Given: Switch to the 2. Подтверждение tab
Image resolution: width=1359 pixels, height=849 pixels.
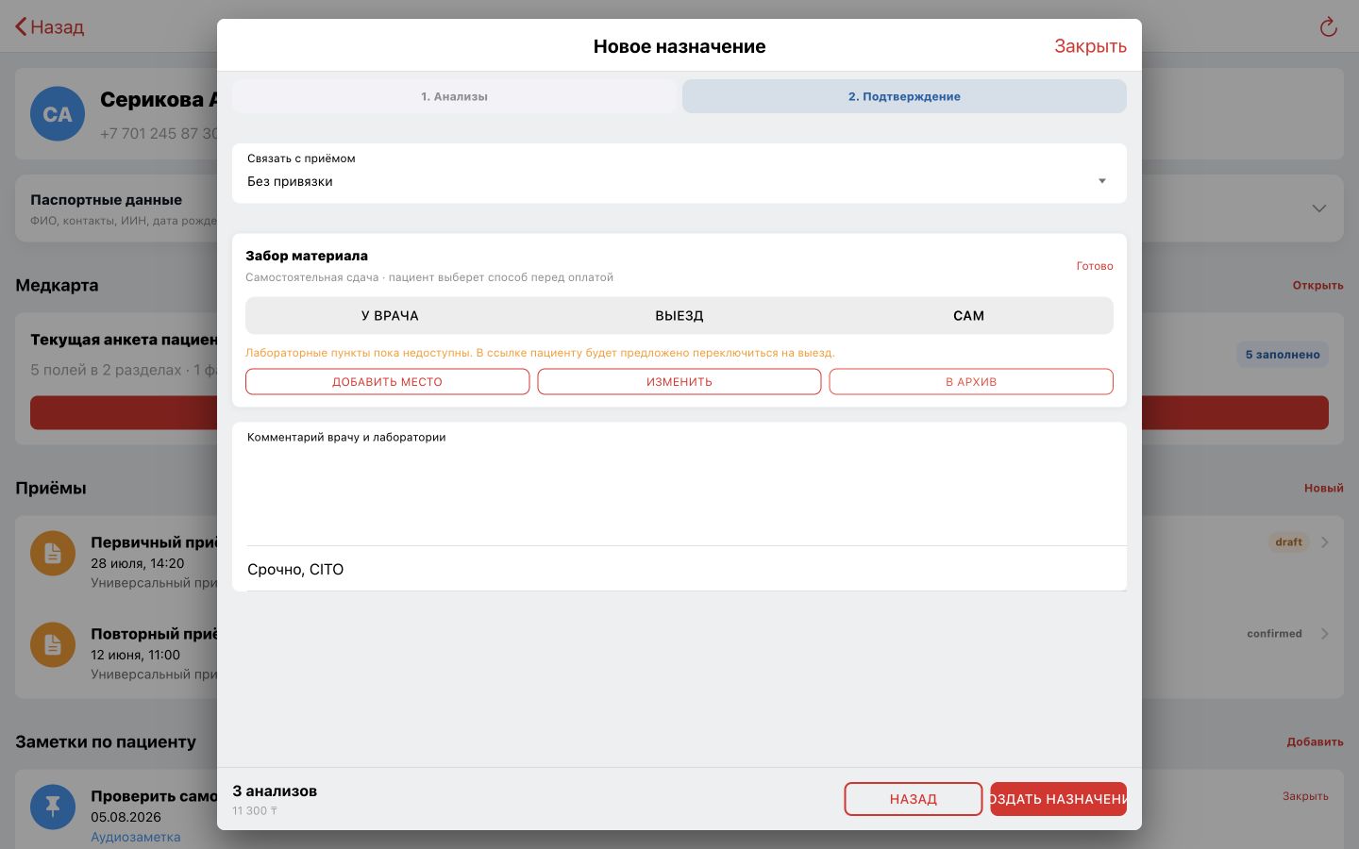Looking at the screenshot, I should [x=904, y=96].
